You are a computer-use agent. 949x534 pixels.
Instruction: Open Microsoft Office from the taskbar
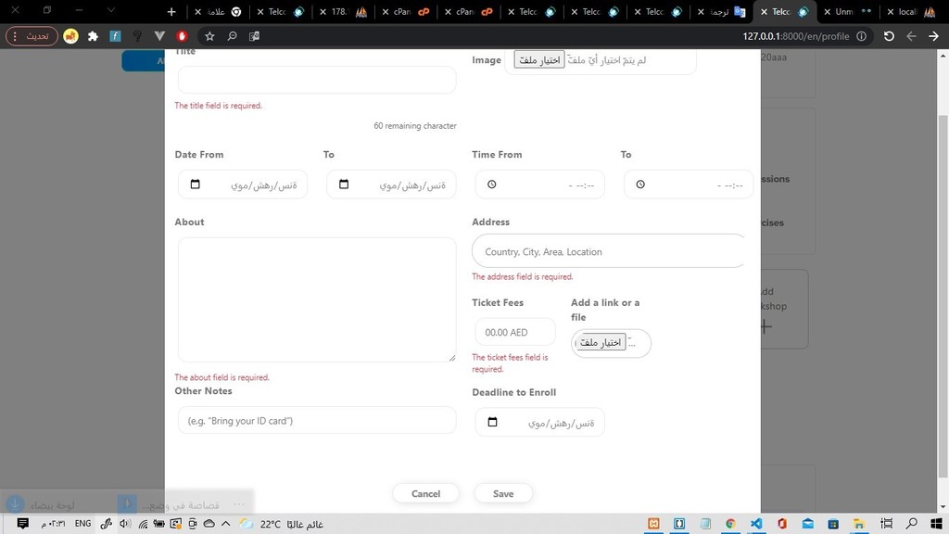click(782, 523)
